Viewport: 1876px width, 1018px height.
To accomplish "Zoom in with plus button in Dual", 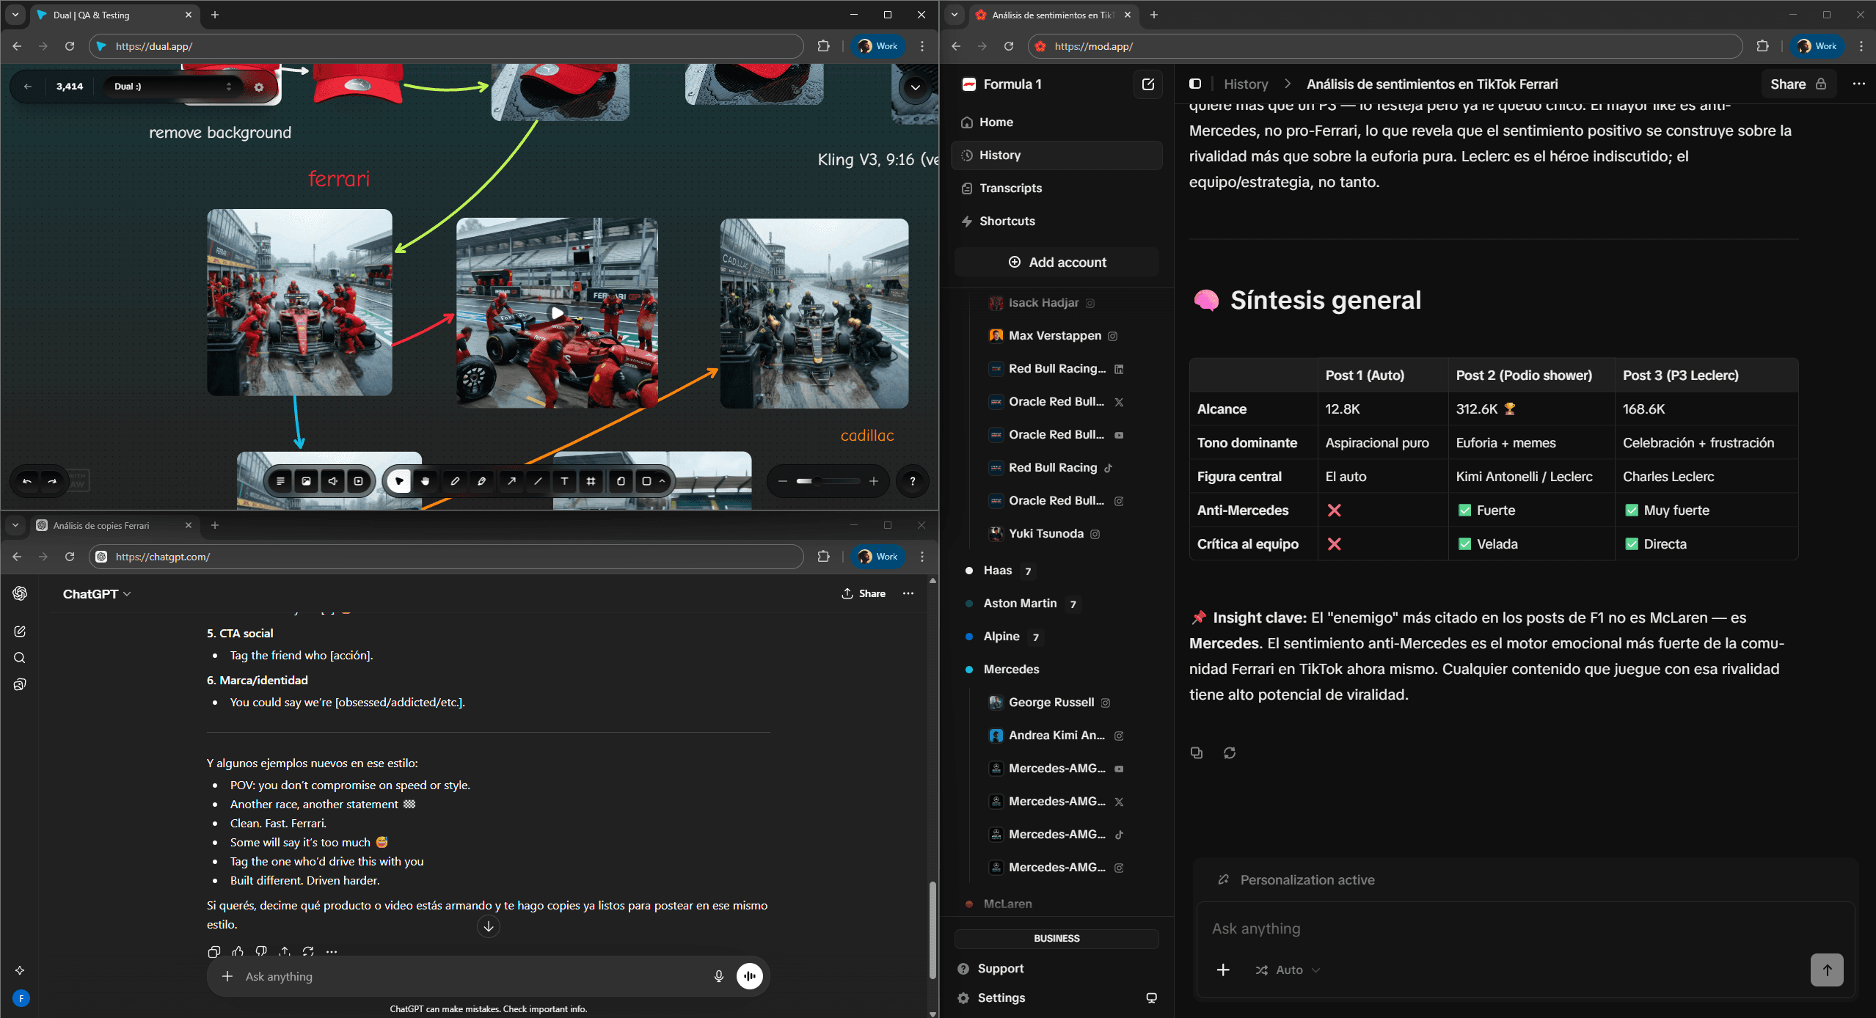I will tap(874, 481).
